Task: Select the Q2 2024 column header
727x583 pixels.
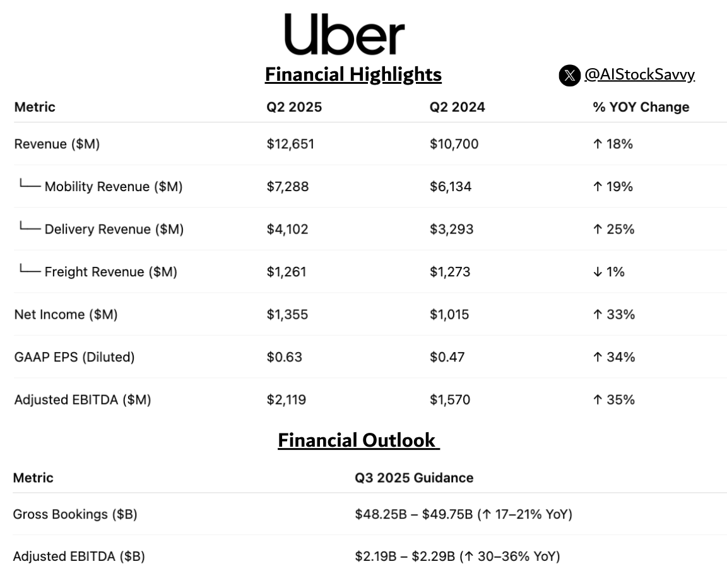Action: click(x=457, y=107)
